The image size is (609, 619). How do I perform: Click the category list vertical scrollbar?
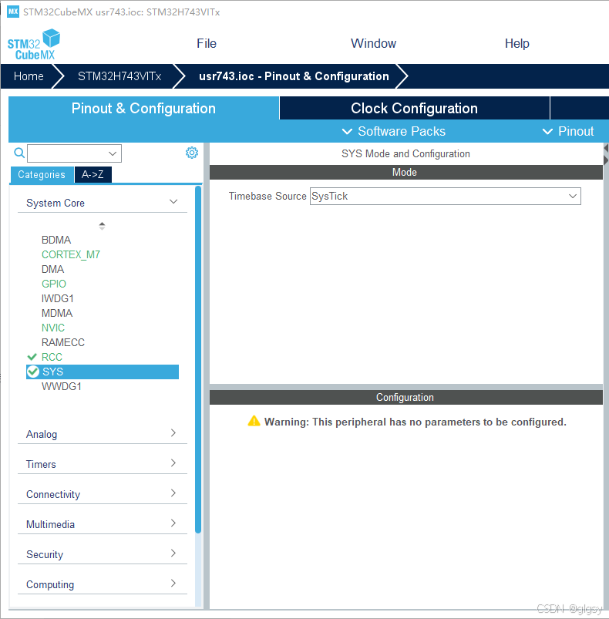[x=198, y=359]
